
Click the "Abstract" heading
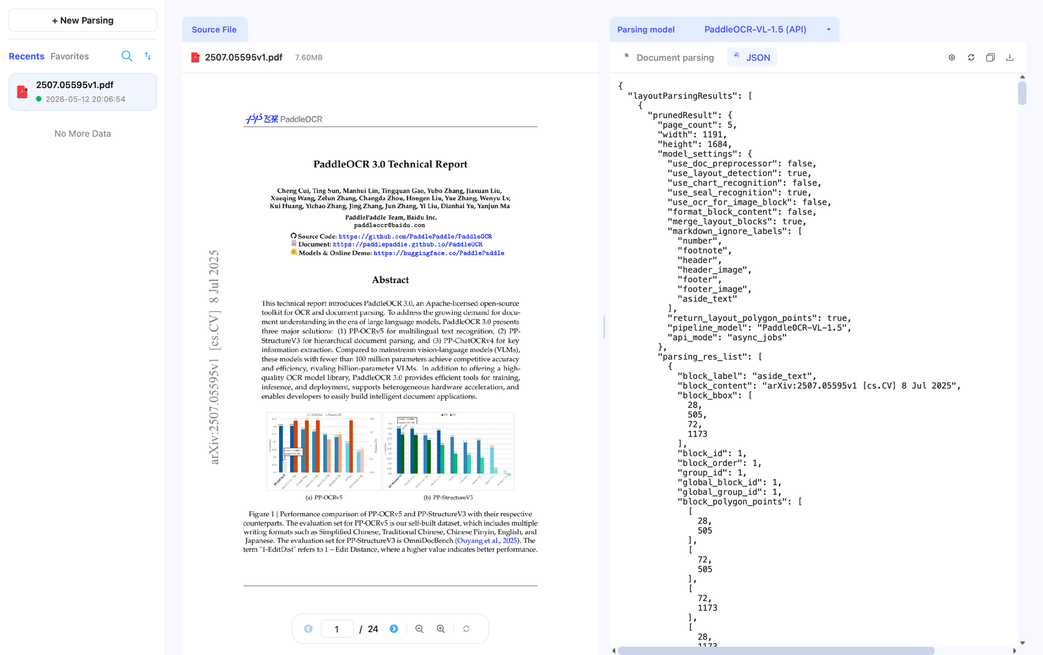click(x=390, y=280)
